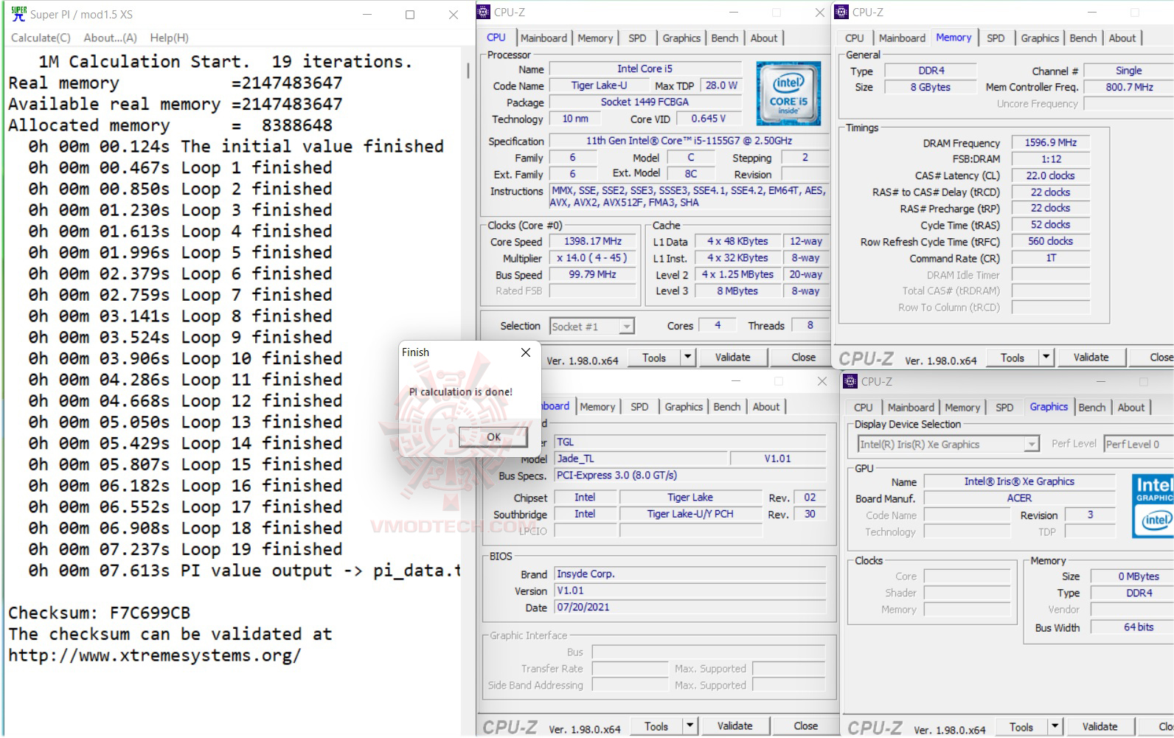1174x738 pixels.
Task: Open Graphics tab in the CPU window
Action: tap(681, 38)
